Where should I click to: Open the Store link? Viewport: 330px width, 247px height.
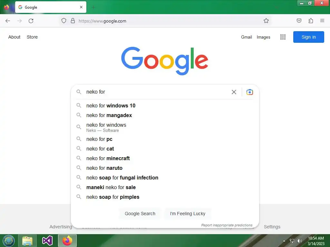32,37
